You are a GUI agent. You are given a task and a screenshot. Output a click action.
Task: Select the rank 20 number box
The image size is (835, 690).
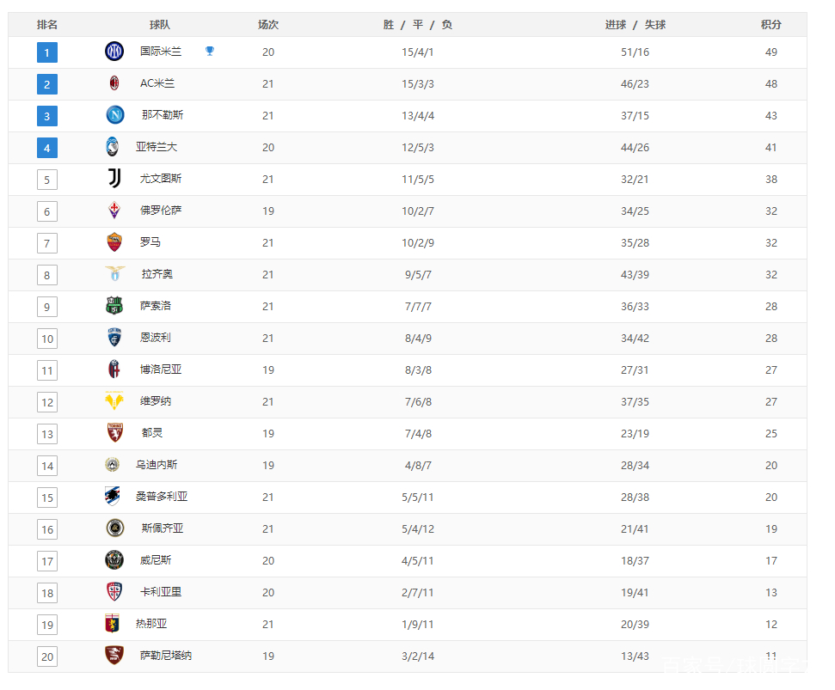coord(47,656)
